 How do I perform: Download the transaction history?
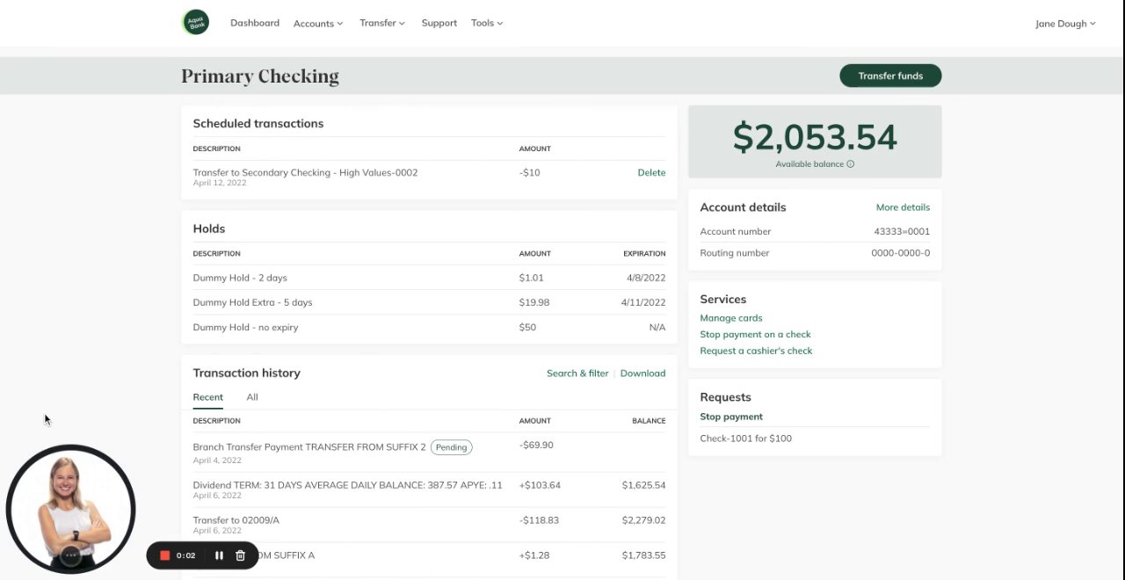click(x=642, y=373)
